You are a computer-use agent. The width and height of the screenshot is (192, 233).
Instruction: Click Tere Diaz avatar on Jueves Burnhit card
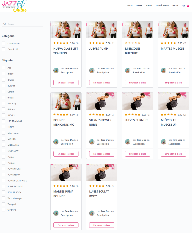[x=128, y=142]
